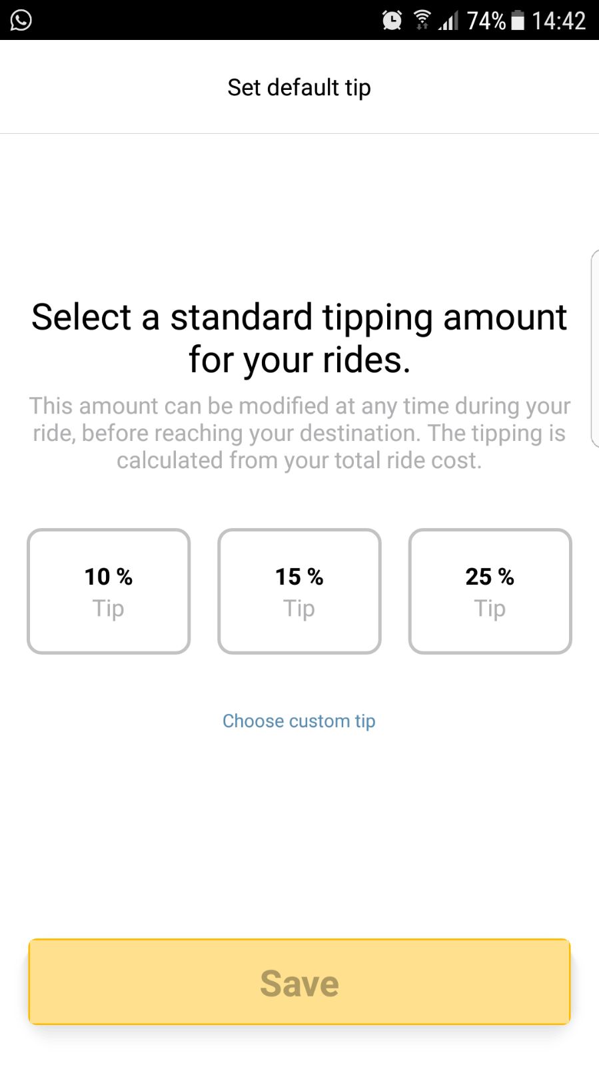599x1065 pixels.
Task: Select the 25 % tip option
Action: (x=490, y=591)
